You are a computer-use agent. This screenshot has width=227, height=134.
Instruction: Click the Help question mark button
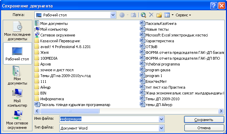point(213,6)
